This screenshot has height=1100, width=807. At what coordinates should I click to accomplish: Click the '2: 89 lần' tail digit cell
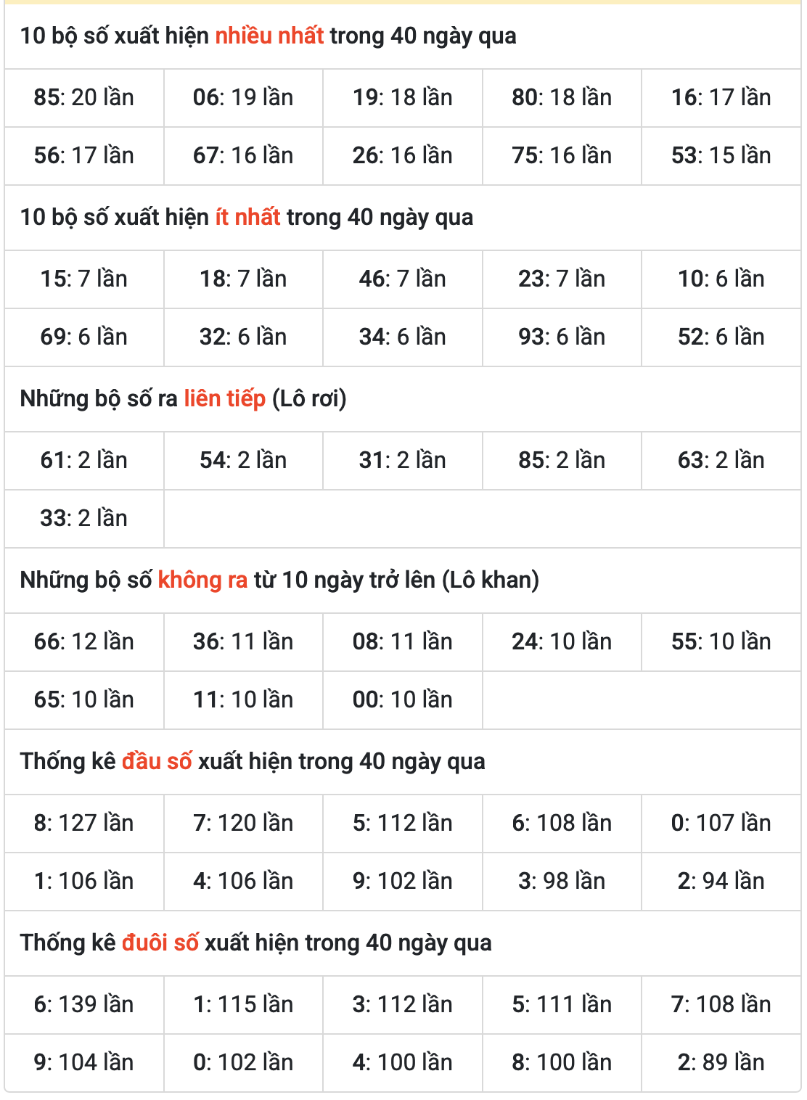click(x=721, y=1063)
